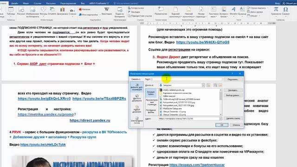Insert Дата и время into document
The height and width of the screenshot is (167, 297).
(255, 12)
